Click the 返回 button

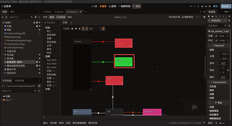click(137, 6)
